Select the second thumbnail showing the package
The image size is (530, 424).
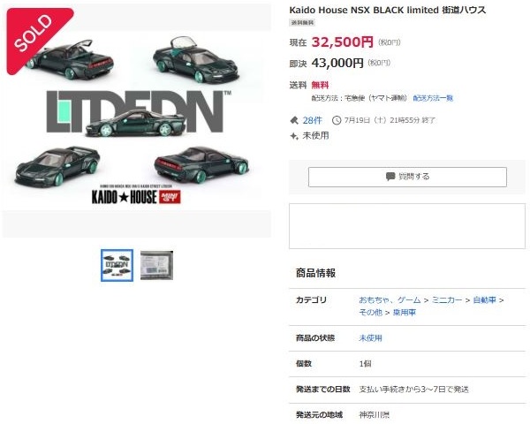pos(156,265)
